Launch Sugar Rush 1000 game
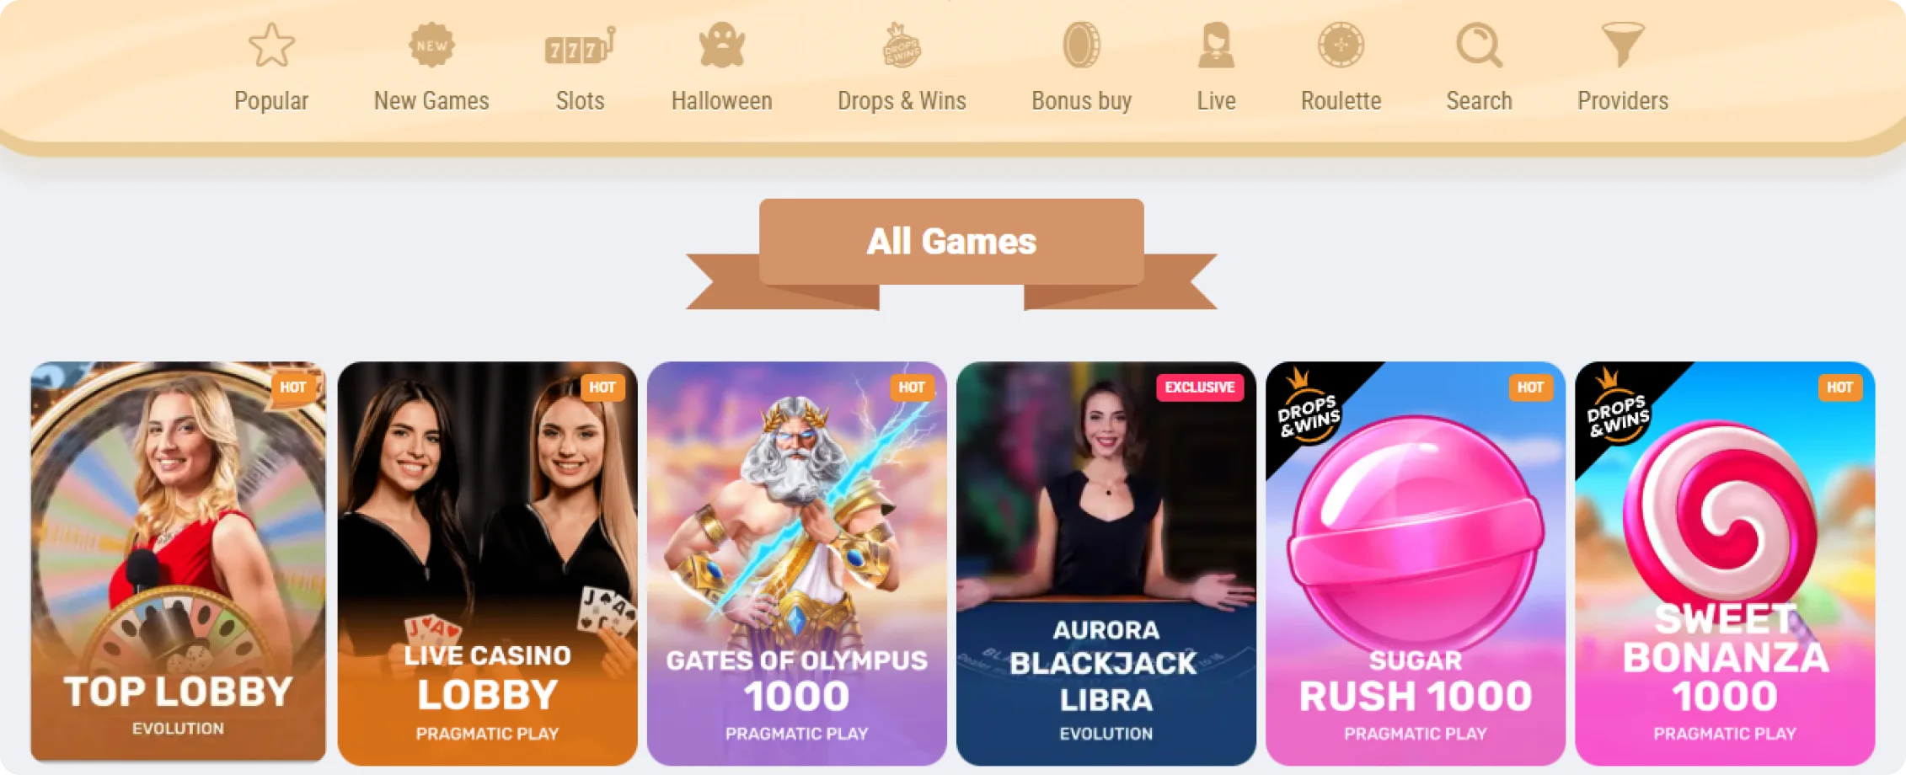 pyautogui.click(x=1415, y=564)
